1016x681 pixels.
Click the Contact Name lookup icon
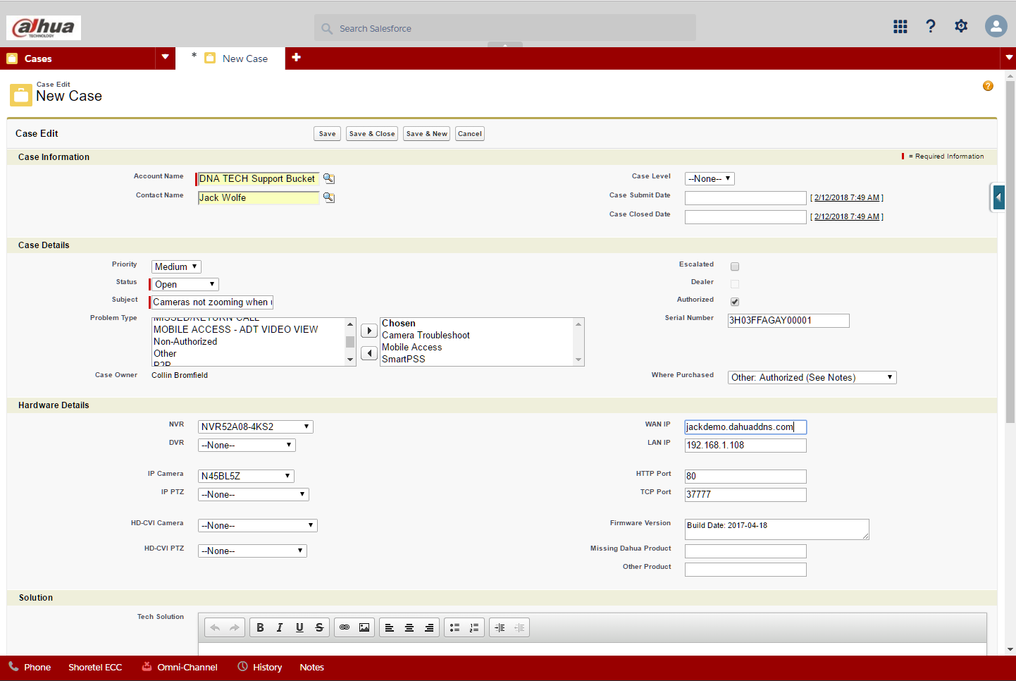click(328, 198)
